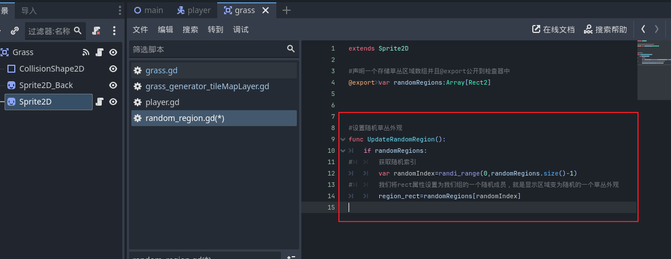The width and height of the screenshot is (671, 259).
Task: Click the Grass node signals icon
Action: (x=86, y=52)
